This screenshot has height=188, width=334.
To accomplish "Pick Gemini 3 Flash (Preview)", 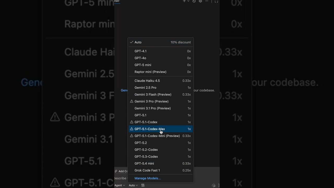I will coord(161,95).
